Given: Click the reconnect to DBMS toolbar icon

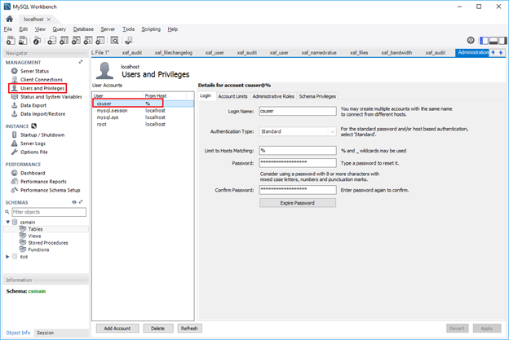Looking at the screenshot, I should pyautogui.click(x=129, y=41).
